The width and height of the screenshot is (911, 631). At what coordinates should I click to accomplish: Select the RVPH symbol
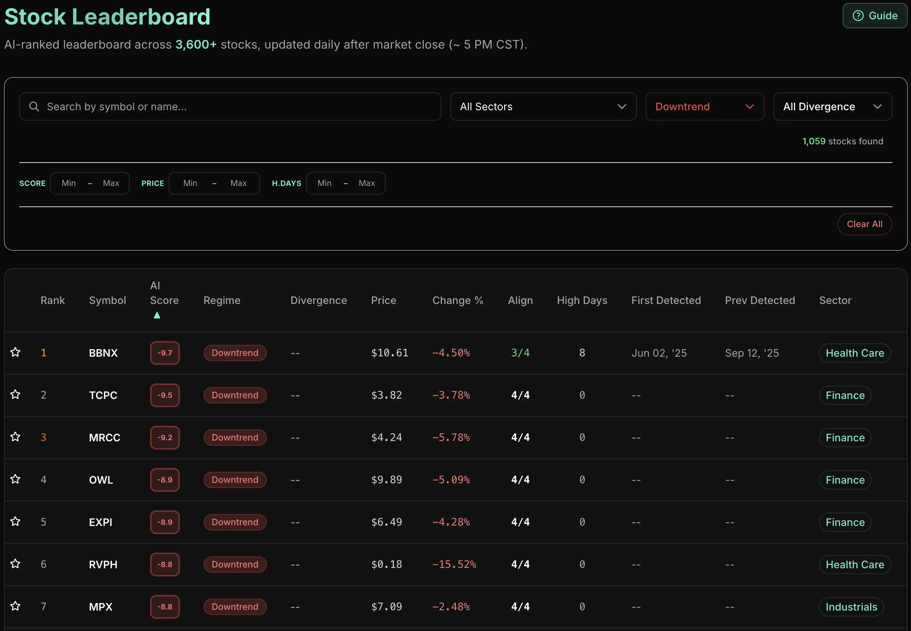click(x=103, y=564)
